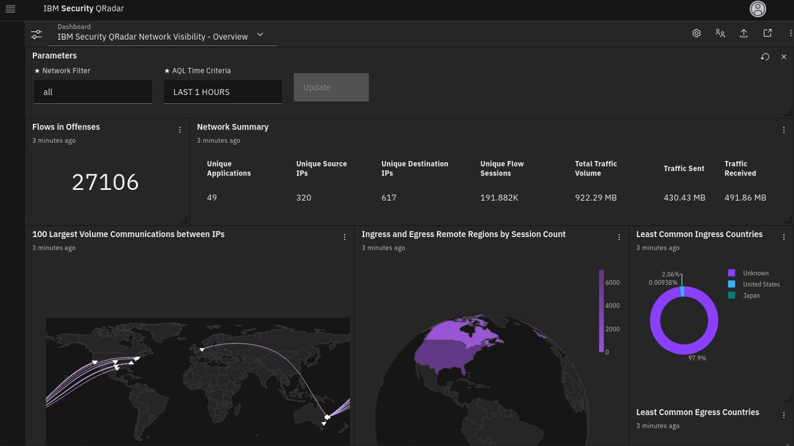Toggle Japan legend entry
Viewport: 794px width, 446px height.
point(744,296)
